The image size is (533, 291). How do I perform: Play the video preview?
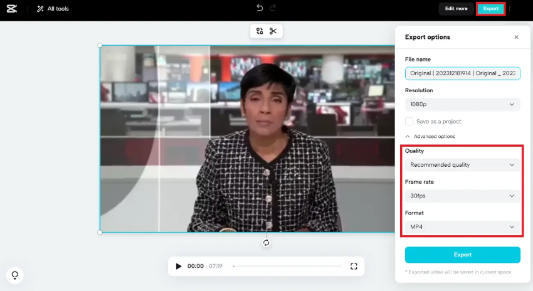179,266
